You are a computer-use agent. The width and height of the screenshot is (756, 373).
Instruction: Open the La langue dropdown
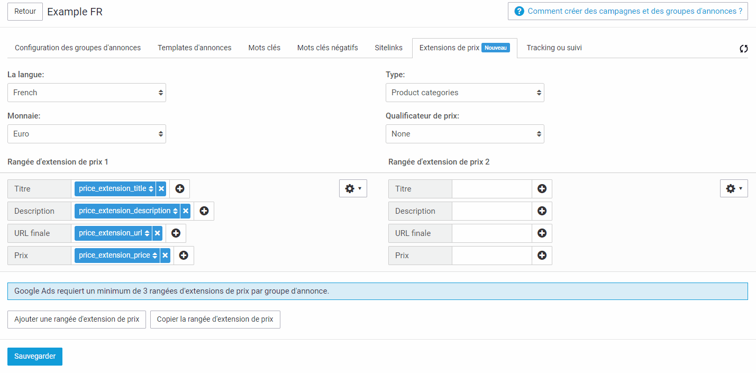87,93
